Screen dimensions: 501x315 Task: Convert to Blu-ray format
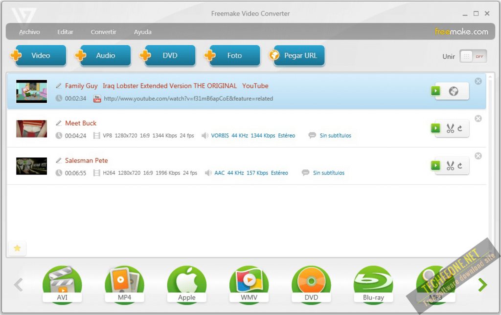(373, 285)
